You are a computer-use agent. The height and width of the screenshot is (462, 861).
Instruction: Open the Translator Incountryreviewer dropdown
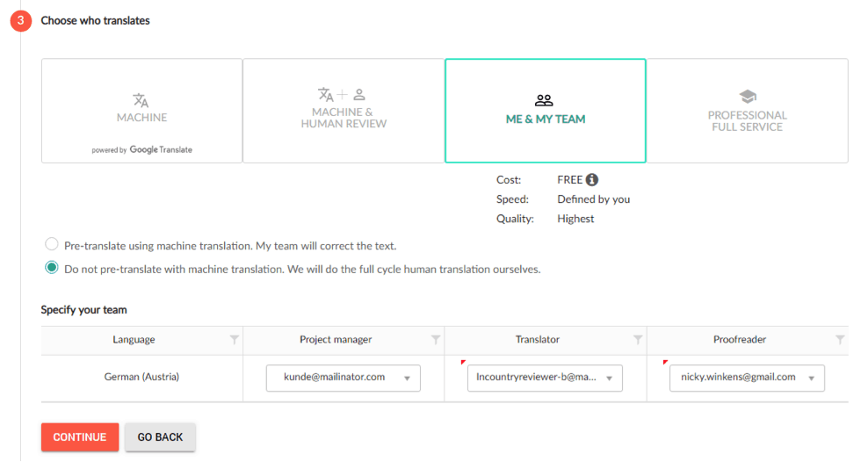click(x=545, y=378)
